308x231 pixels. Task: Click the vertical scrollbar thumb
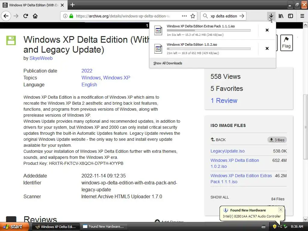(306, 127)
